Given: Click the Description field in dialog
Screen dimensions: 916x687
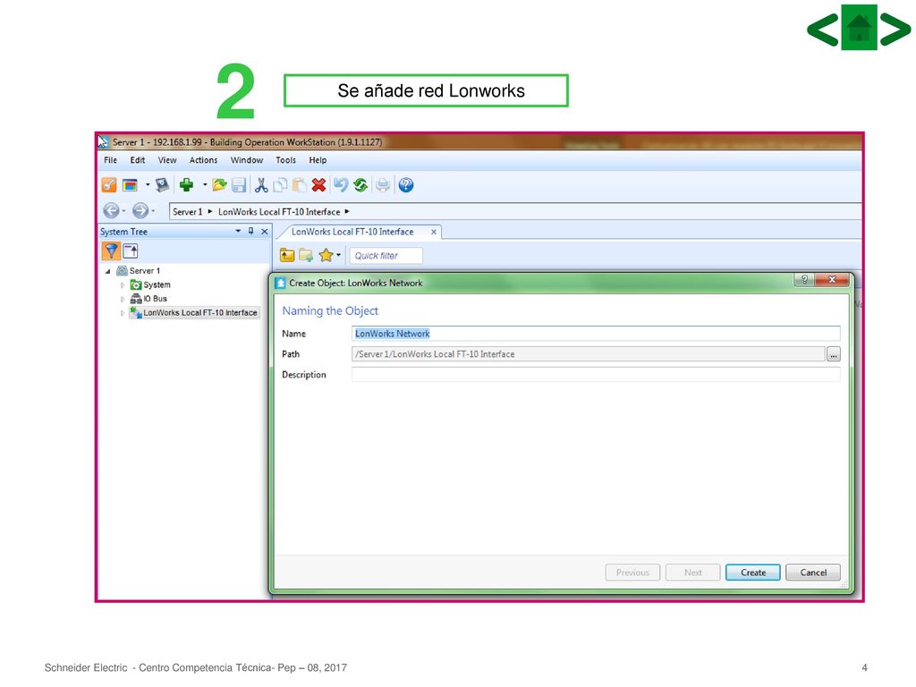Looking at the screenshot, I should point(596,375).
